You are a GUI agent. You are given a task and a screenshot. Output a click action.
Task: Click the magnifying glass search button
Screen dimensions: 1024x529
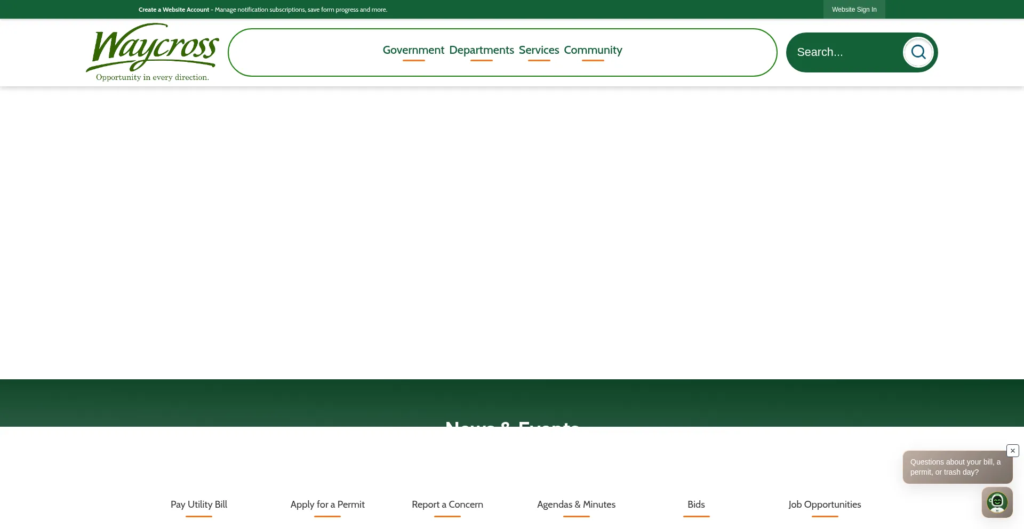[918, 52]
